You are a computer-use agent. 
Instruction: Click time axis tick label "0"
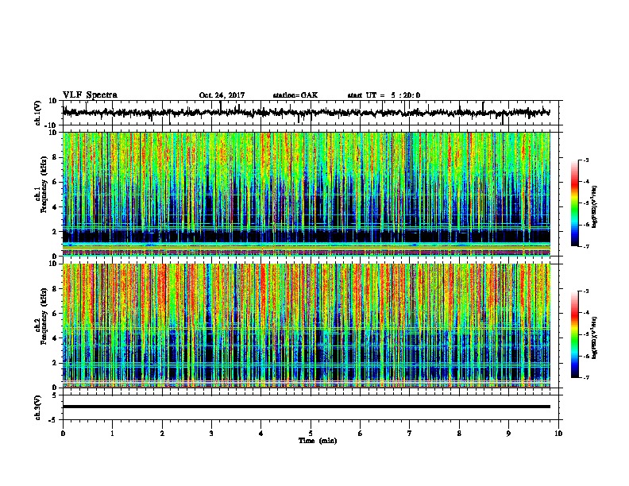tap(63, 434)
